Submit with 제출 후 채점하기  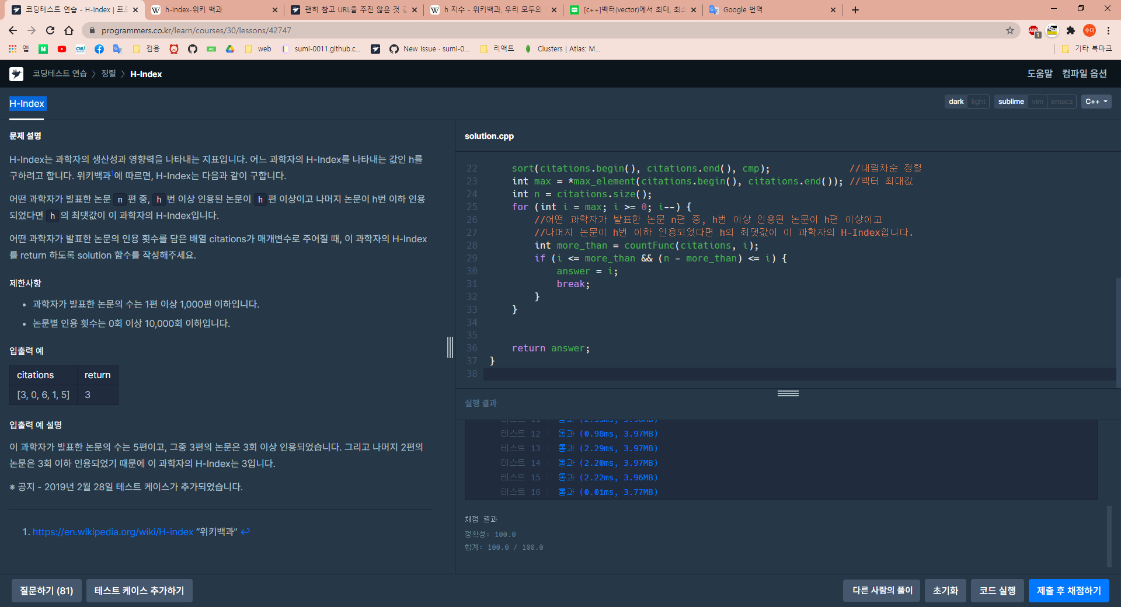pos(1068,591)
